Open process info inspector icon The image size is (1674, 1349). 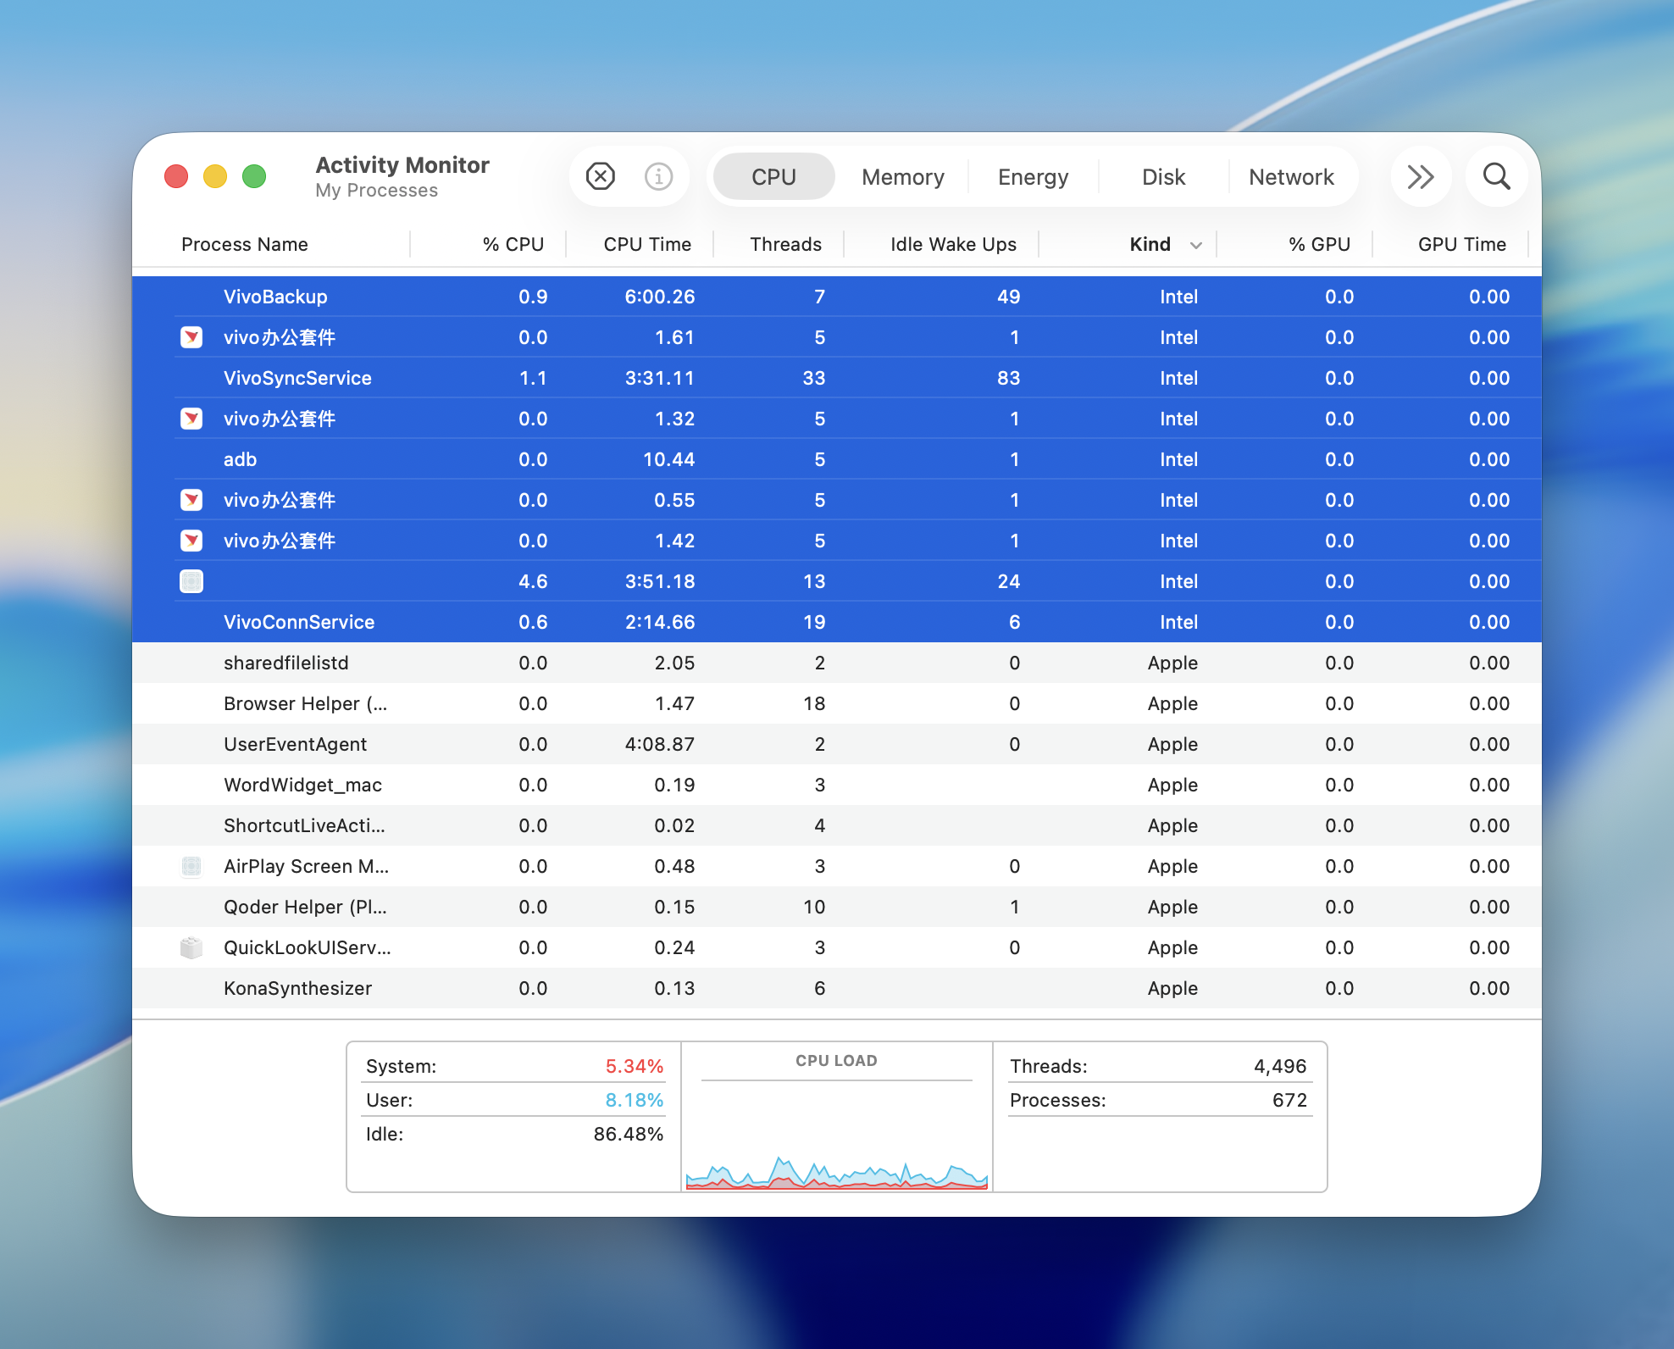[658, 176]
